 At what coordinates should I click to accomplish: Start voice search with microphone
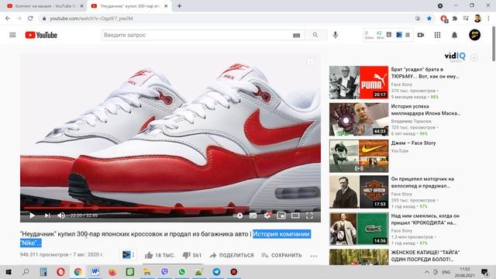(x=336, y=35)
